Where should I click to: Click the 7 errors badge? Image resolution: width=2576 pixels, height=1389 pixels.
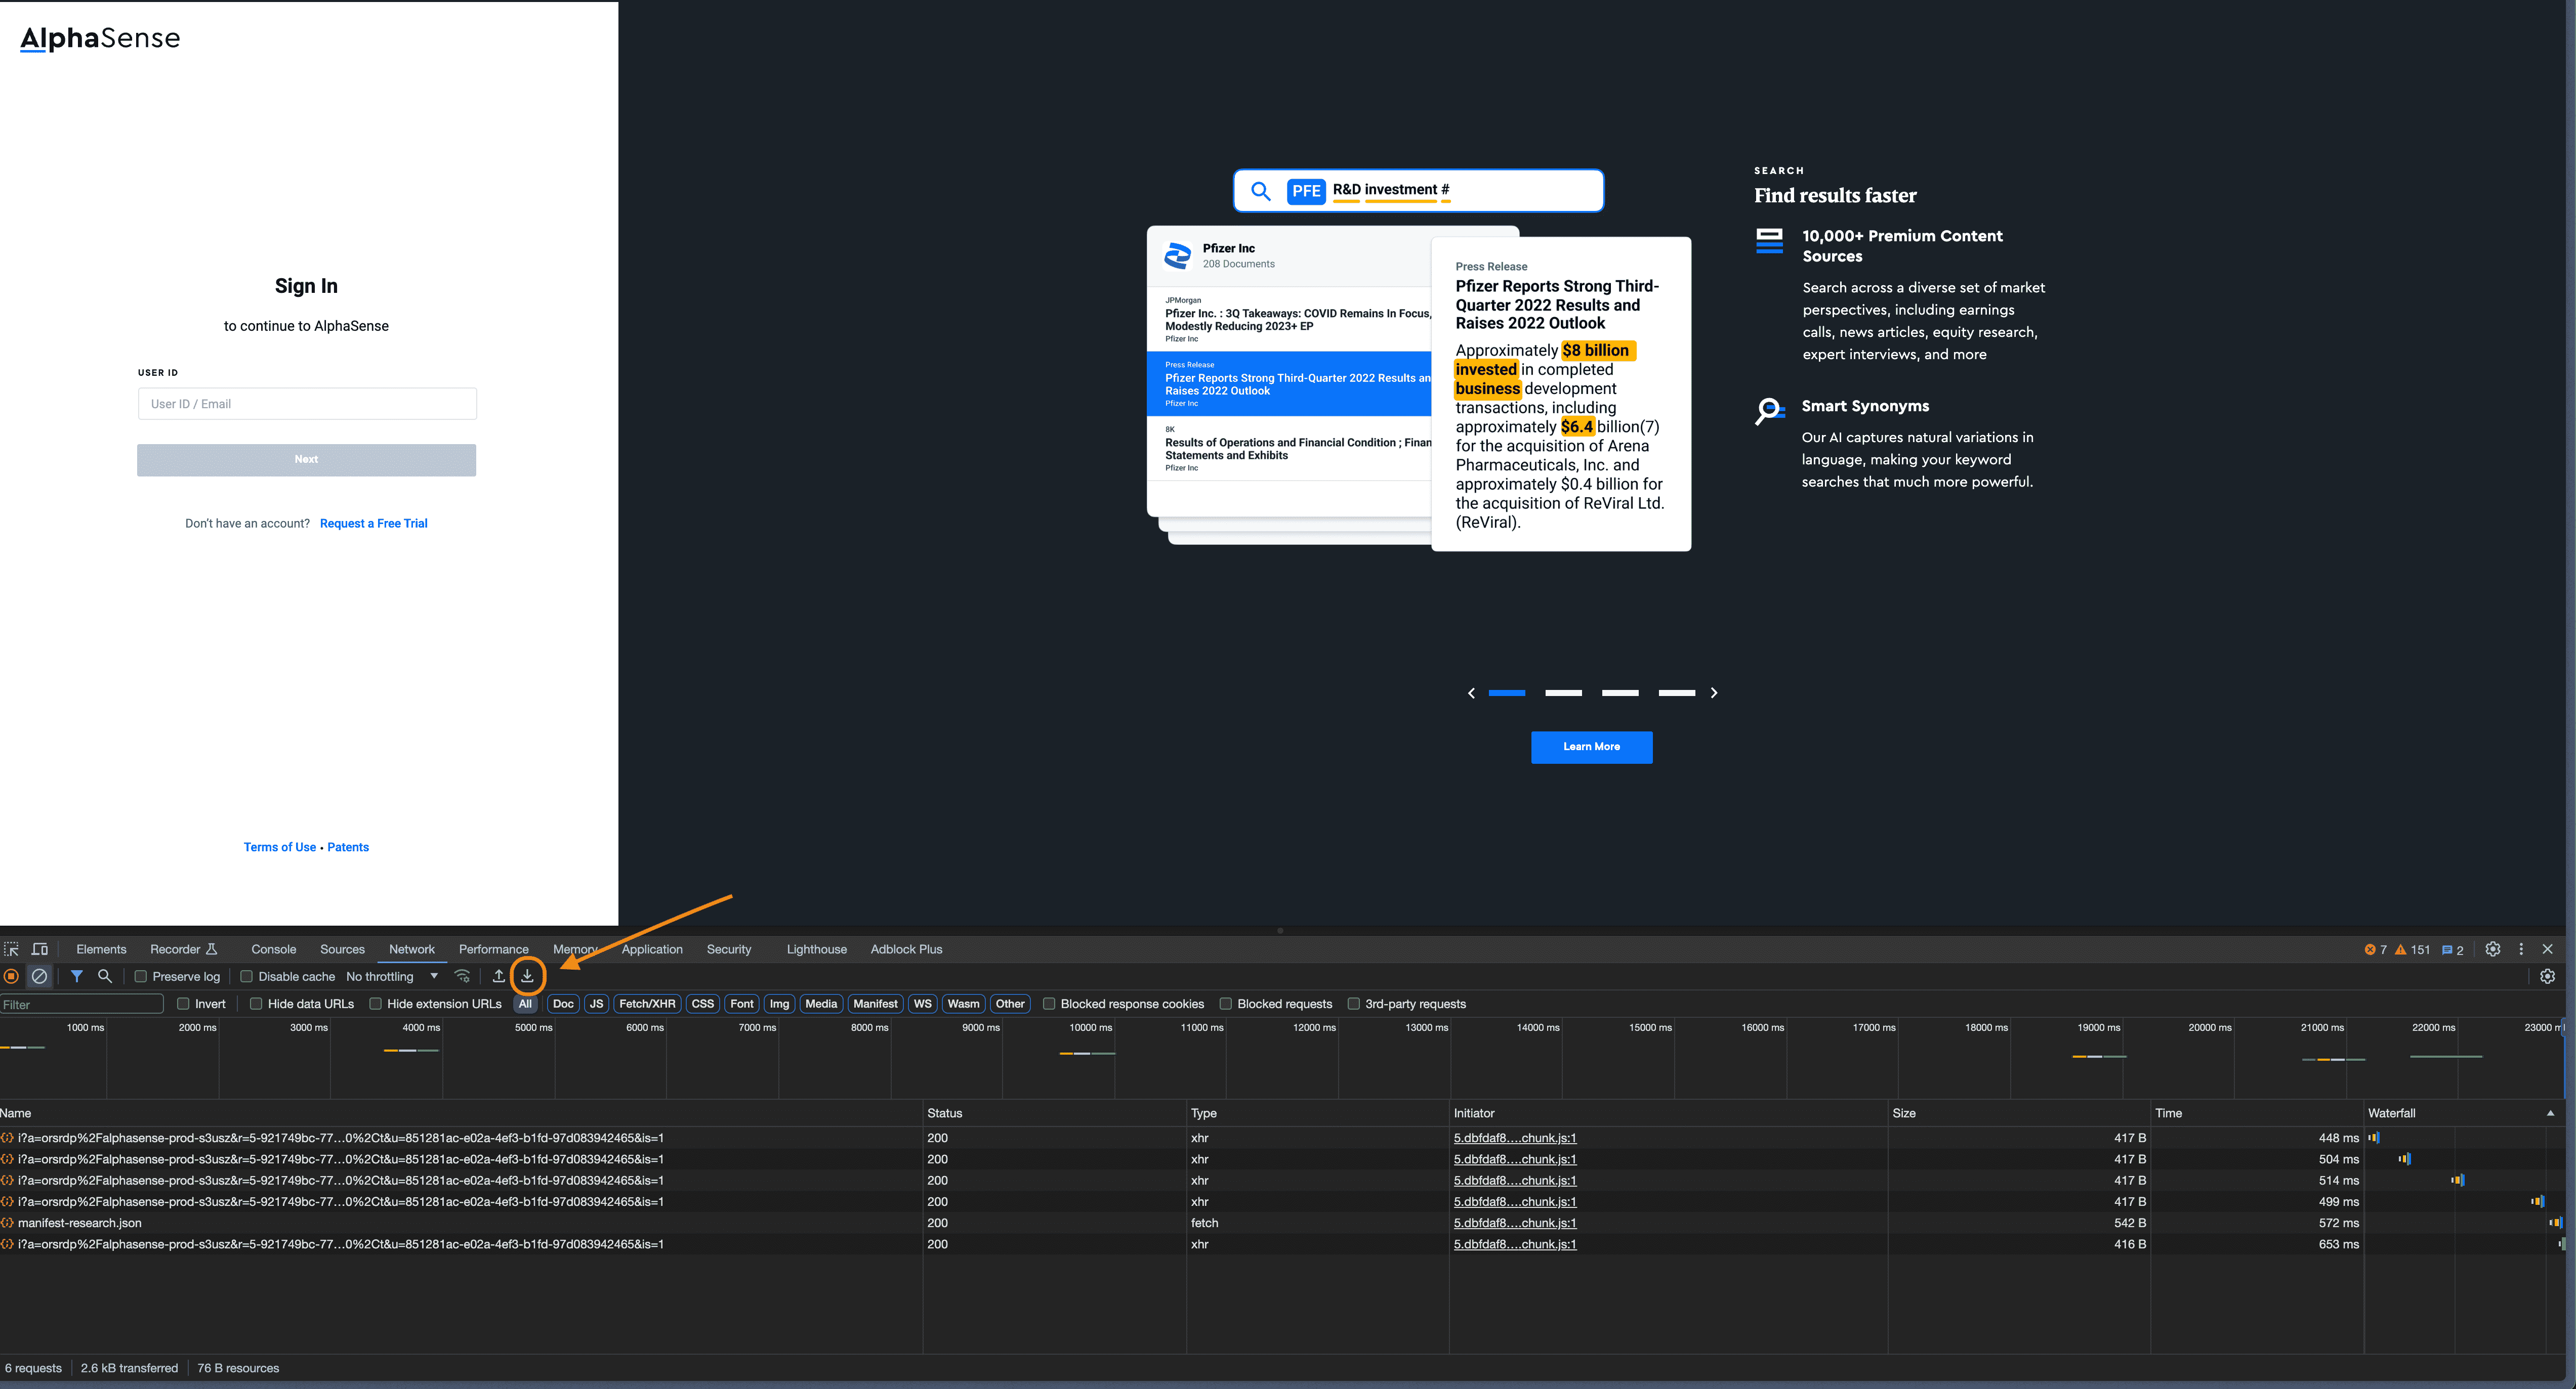pyautogui.click(x=2375, y=949)
